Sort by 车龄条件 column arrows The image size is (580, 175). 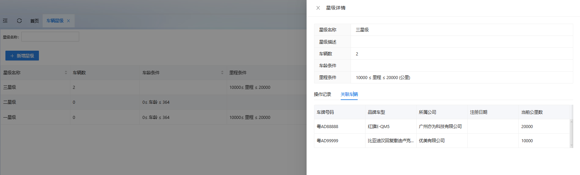point(222,73)
